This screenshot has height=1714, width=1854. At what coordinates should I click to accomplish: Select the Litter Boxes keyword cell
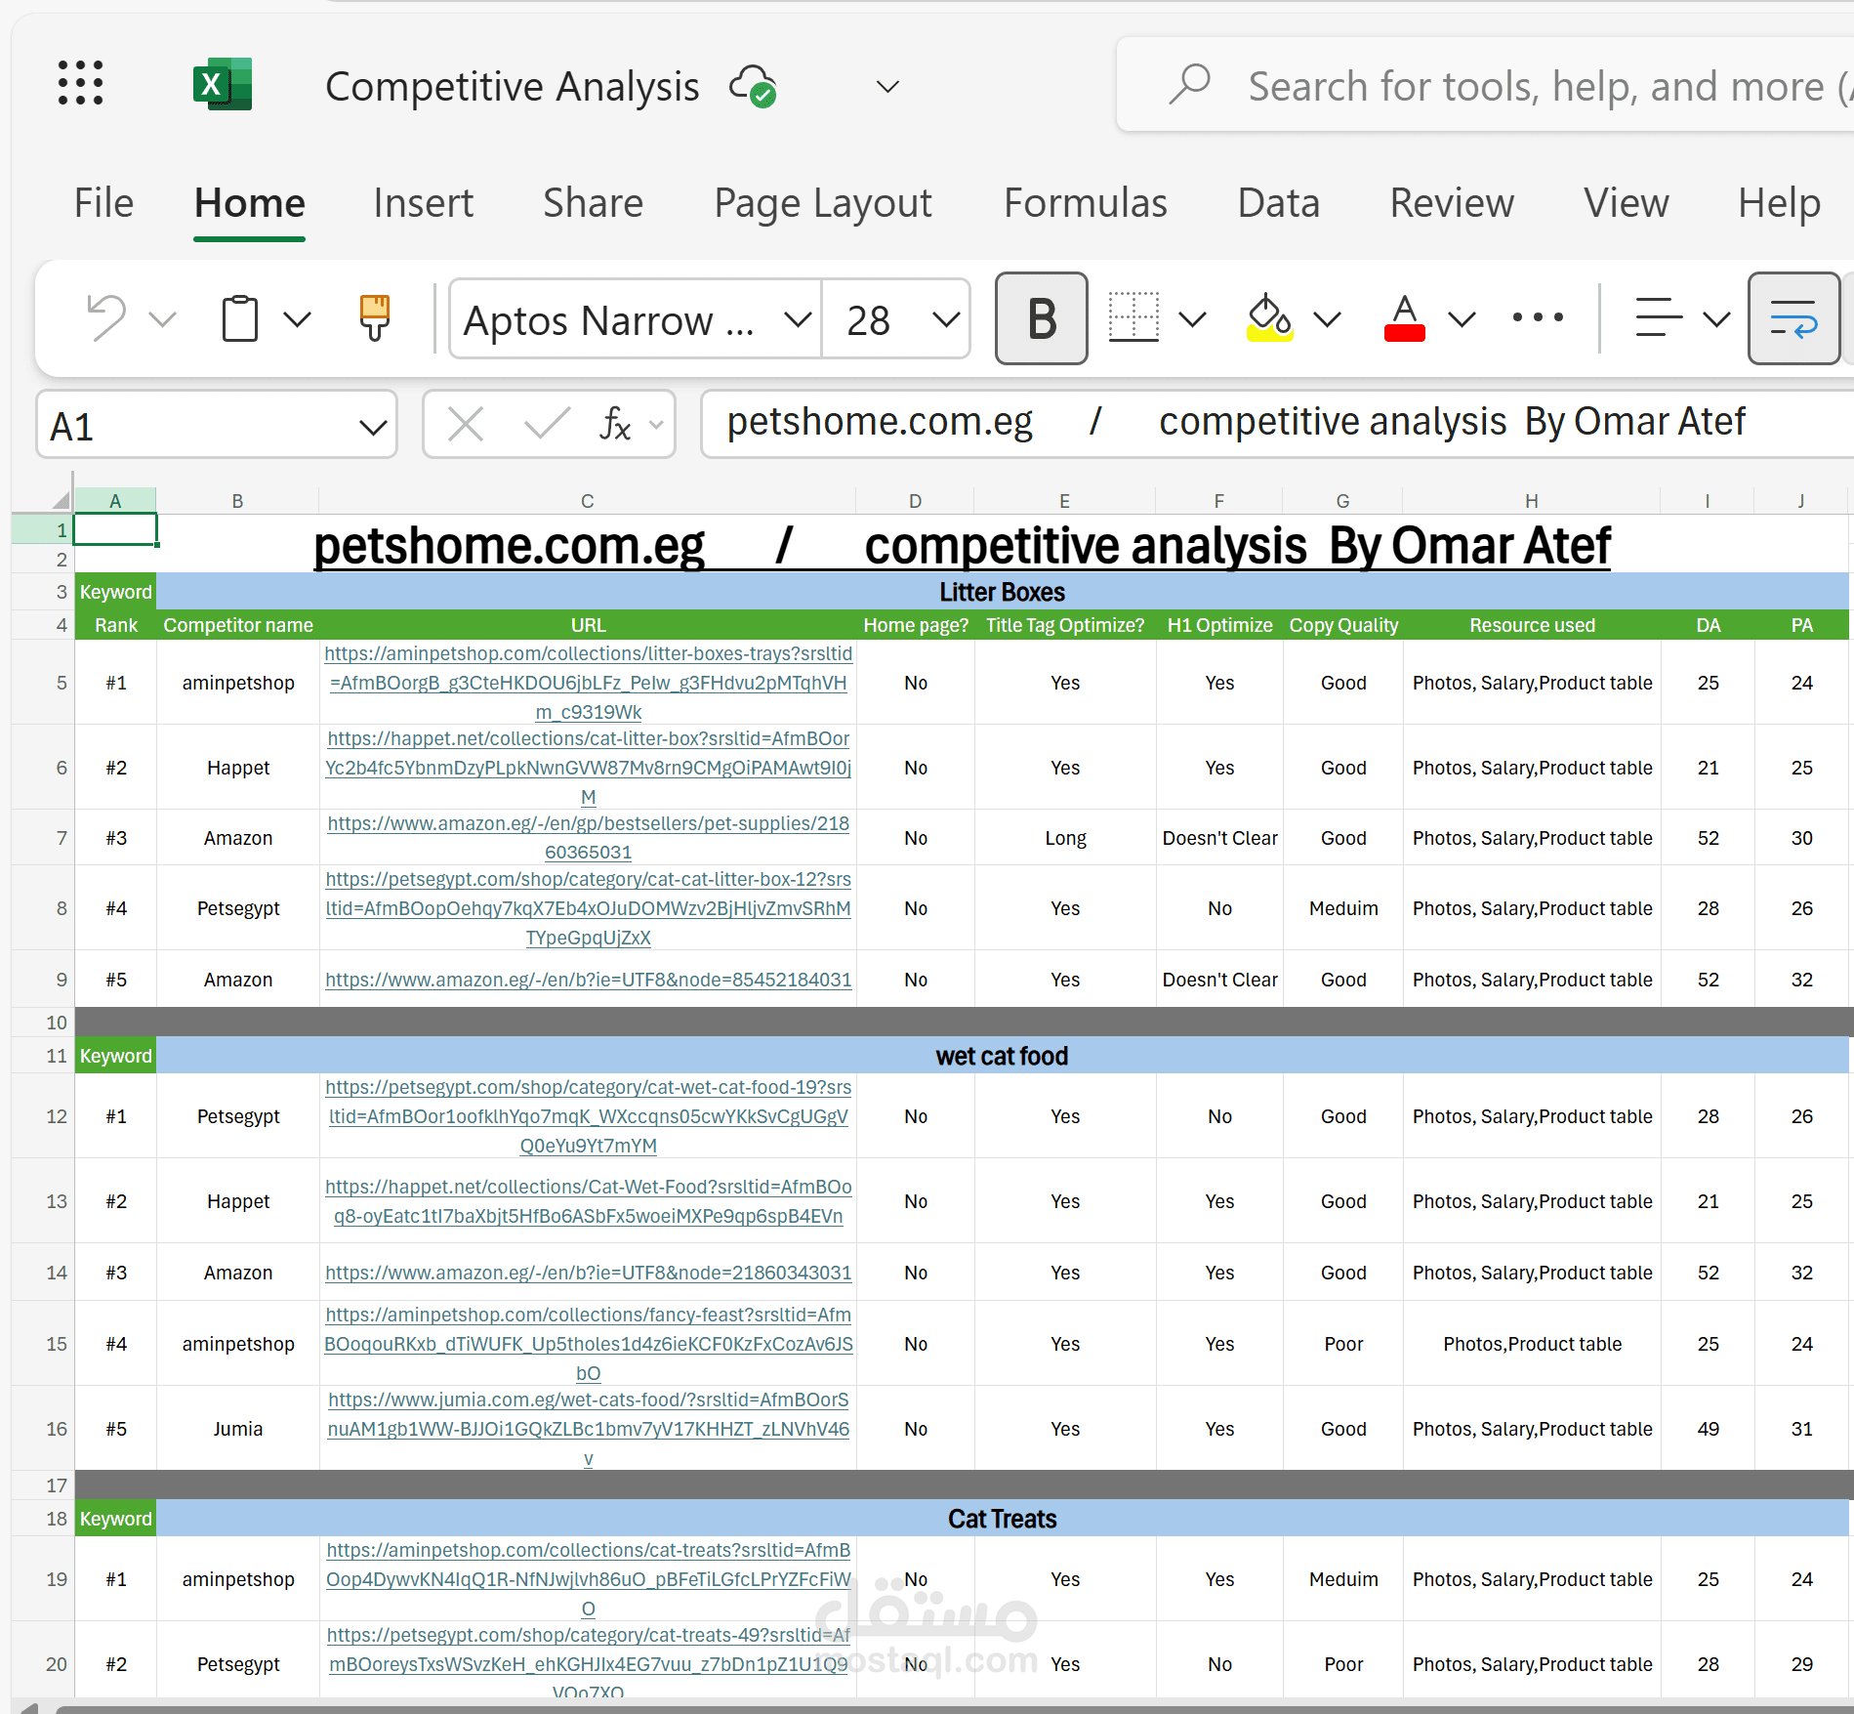tap(1002, 592)
